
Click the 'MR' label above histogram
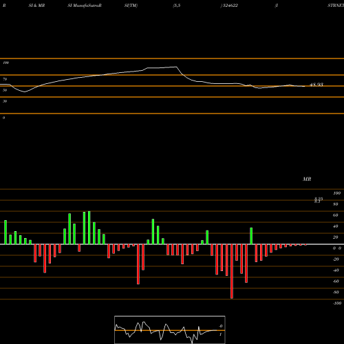307,179
